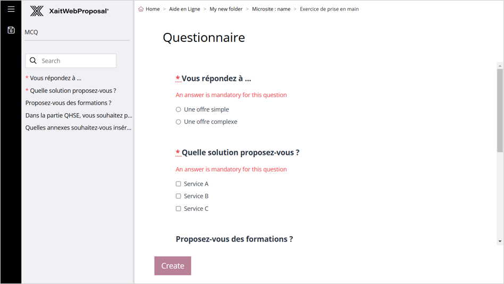Select the 'Une offre complexe' radio option
Screen dimensions: 504x284
pos(179,122)
